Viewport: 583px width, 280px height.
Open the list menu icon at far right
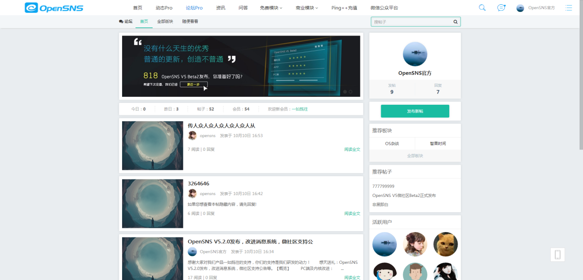(x=569, y=8)
